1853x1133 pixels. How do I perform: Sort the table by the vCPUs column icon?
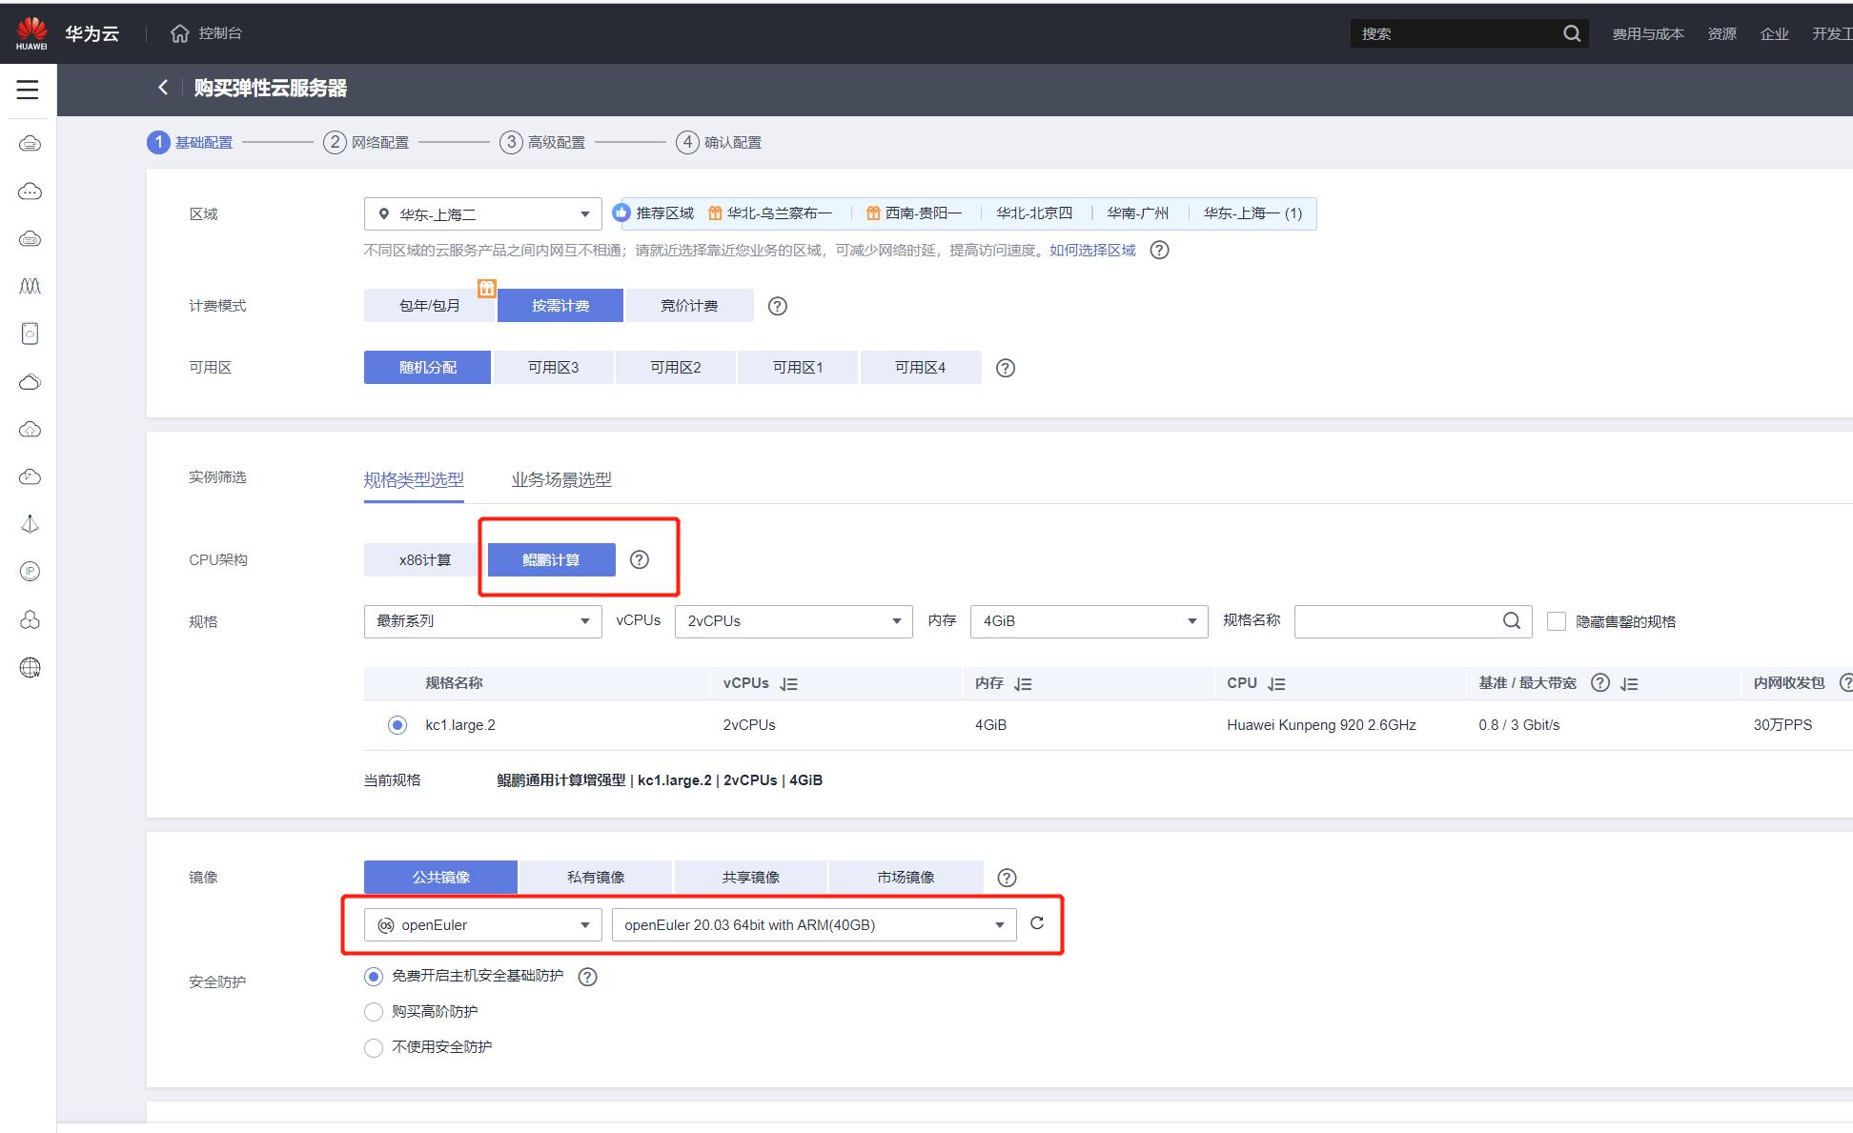(x=788, y=684)
